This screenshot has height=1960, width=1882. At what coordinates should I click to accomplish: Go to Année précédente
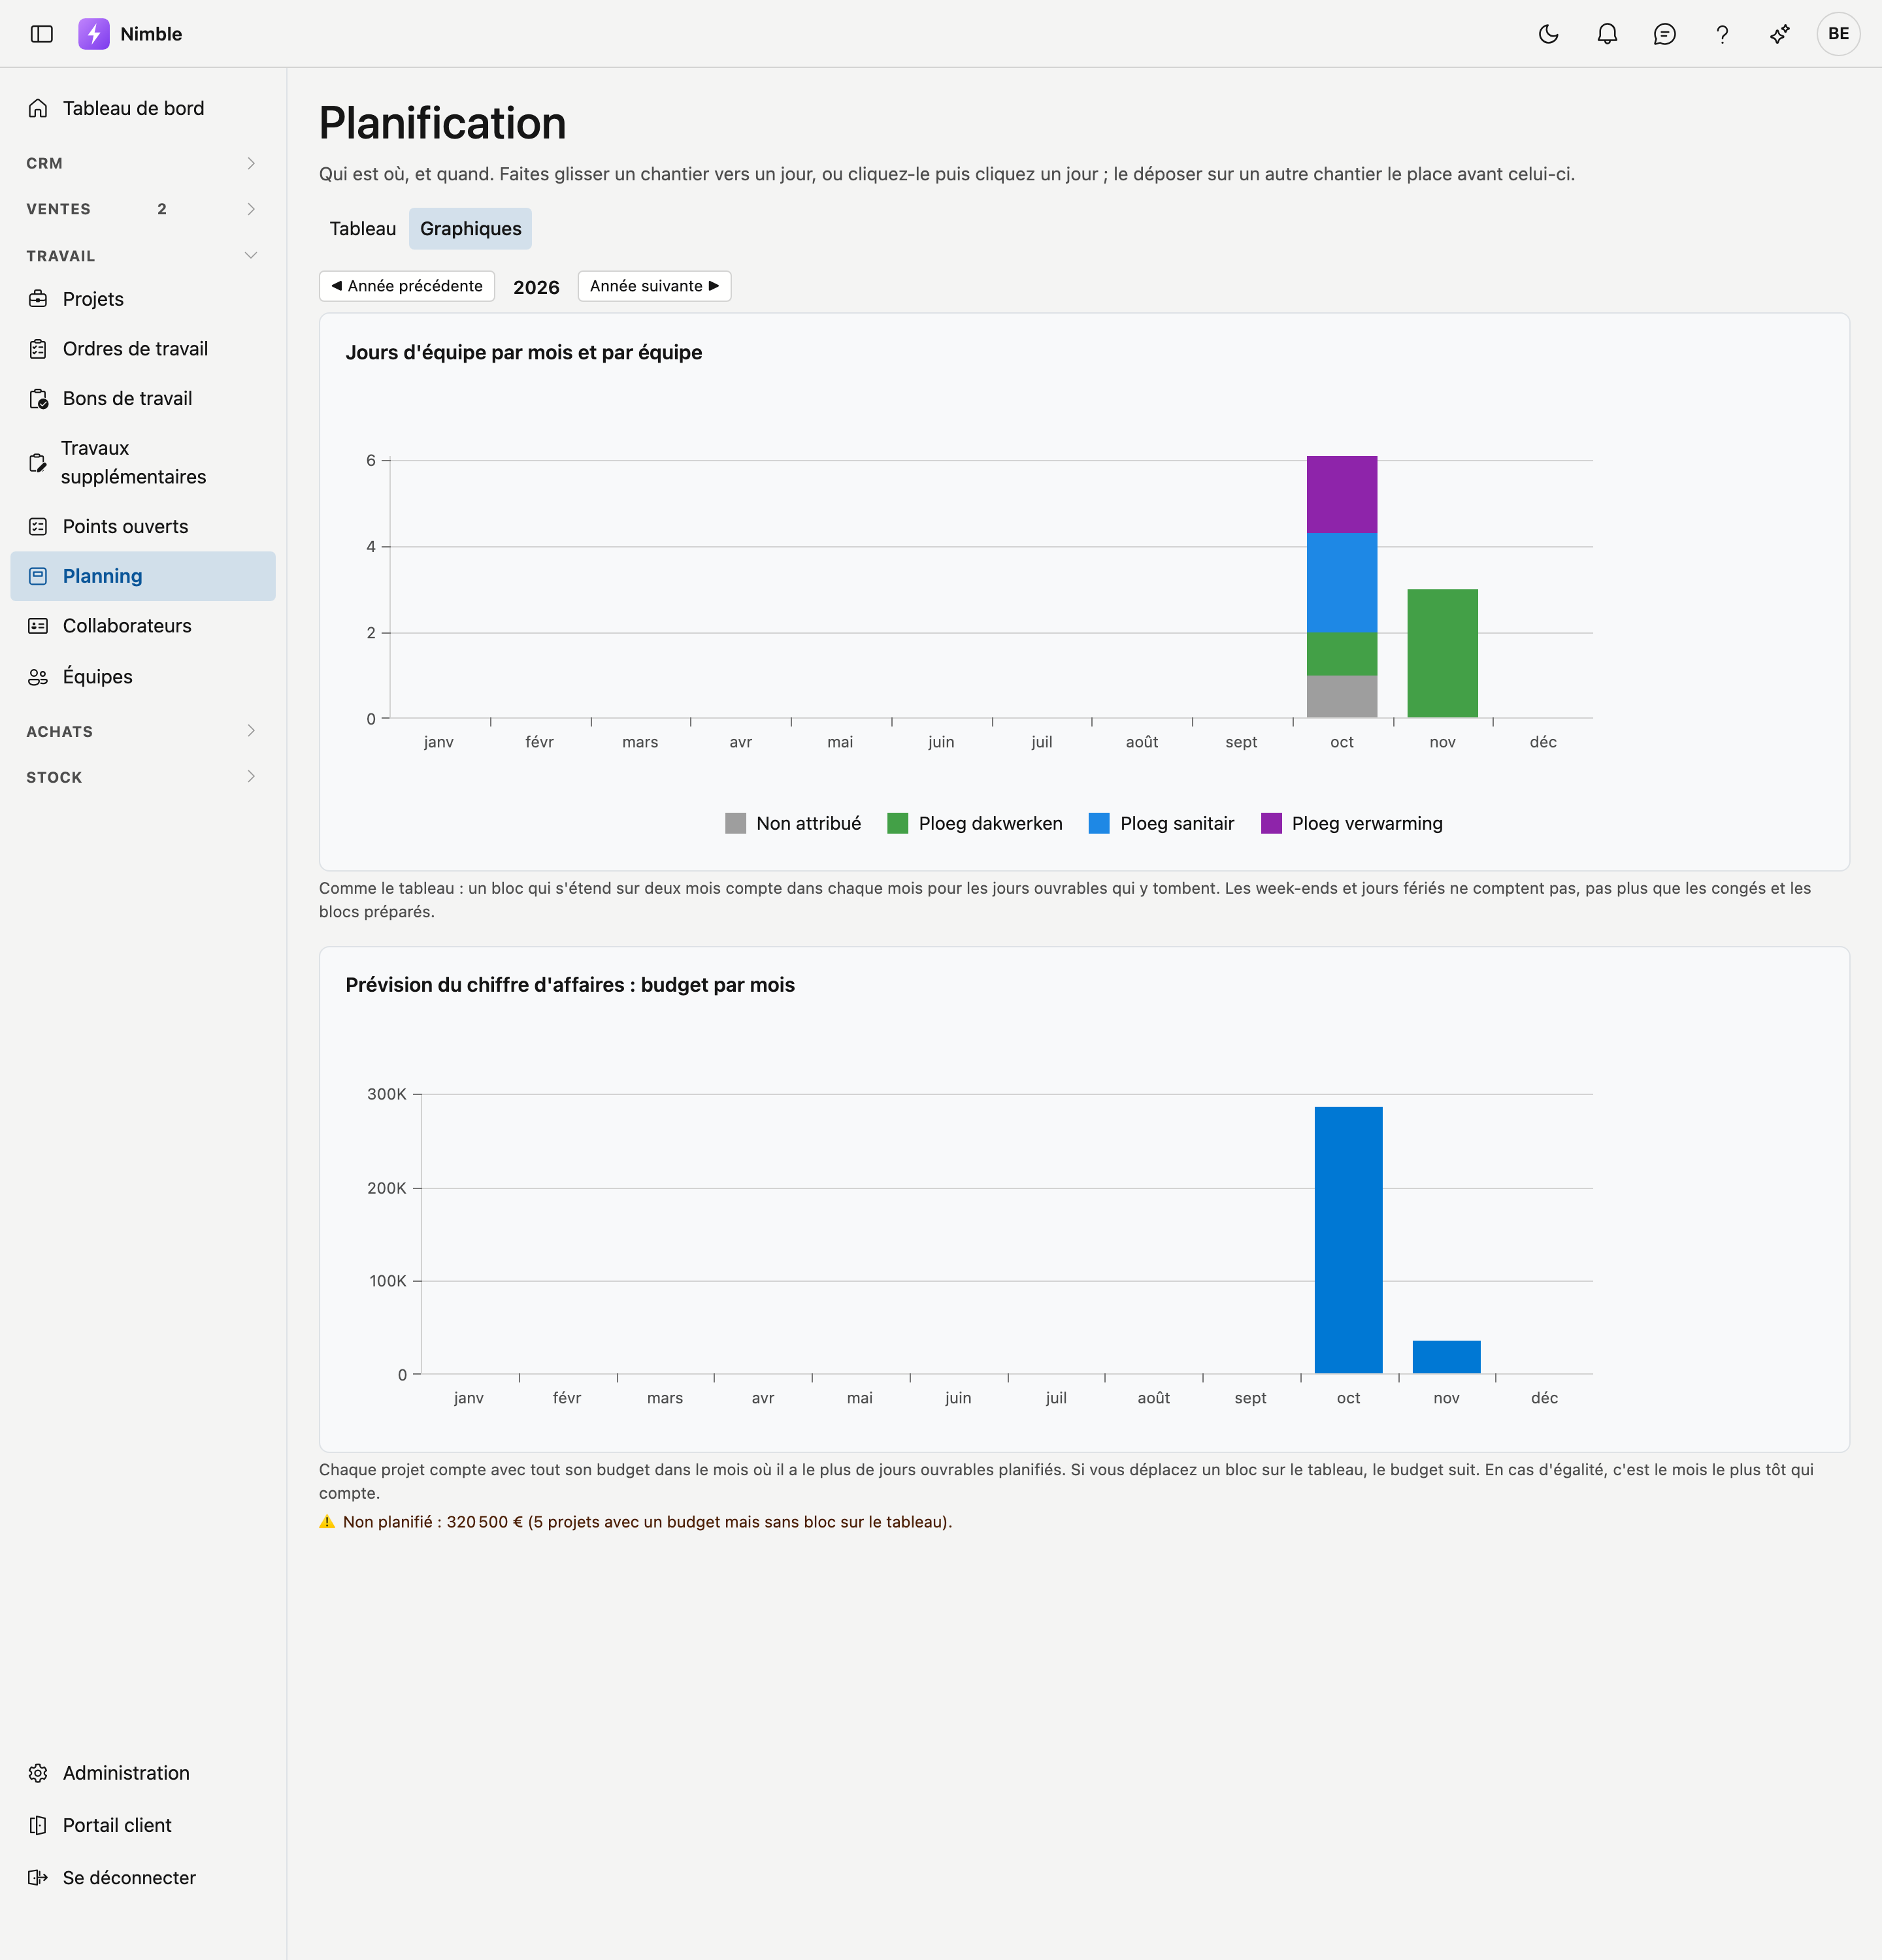point(407,286)
